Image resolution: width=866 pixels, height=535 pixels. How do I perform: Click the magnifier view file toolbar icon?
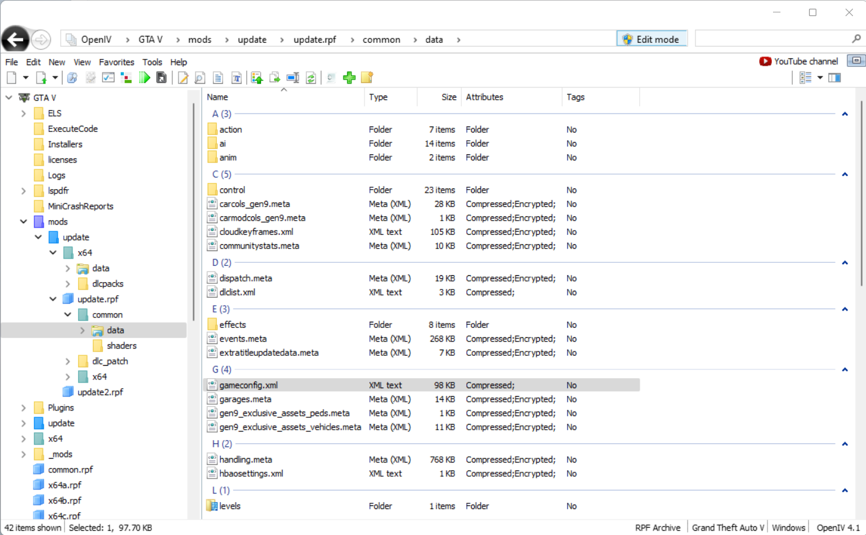click(200, 77)
